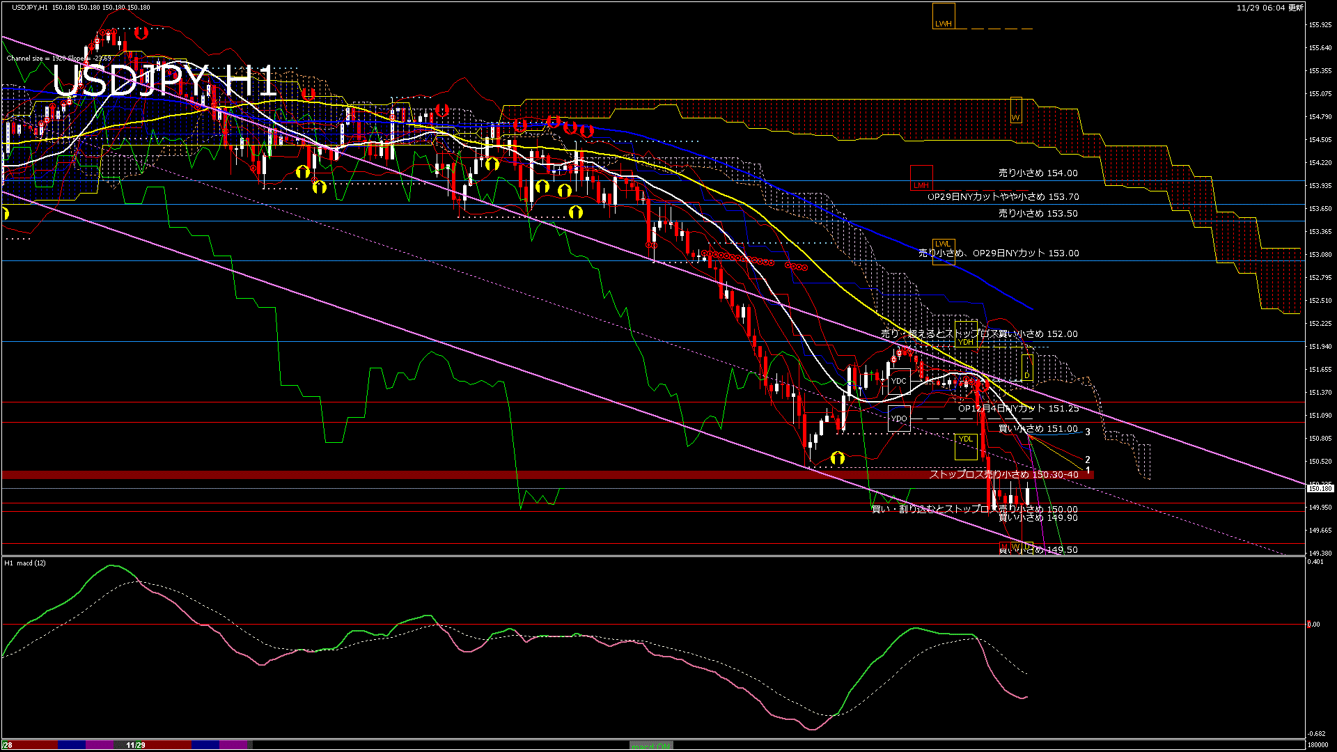The height and width of the screenshot is (752, 1337).
Task: Select the YDO white marker box
Action: pyautogui.click(x=899, y=418)
